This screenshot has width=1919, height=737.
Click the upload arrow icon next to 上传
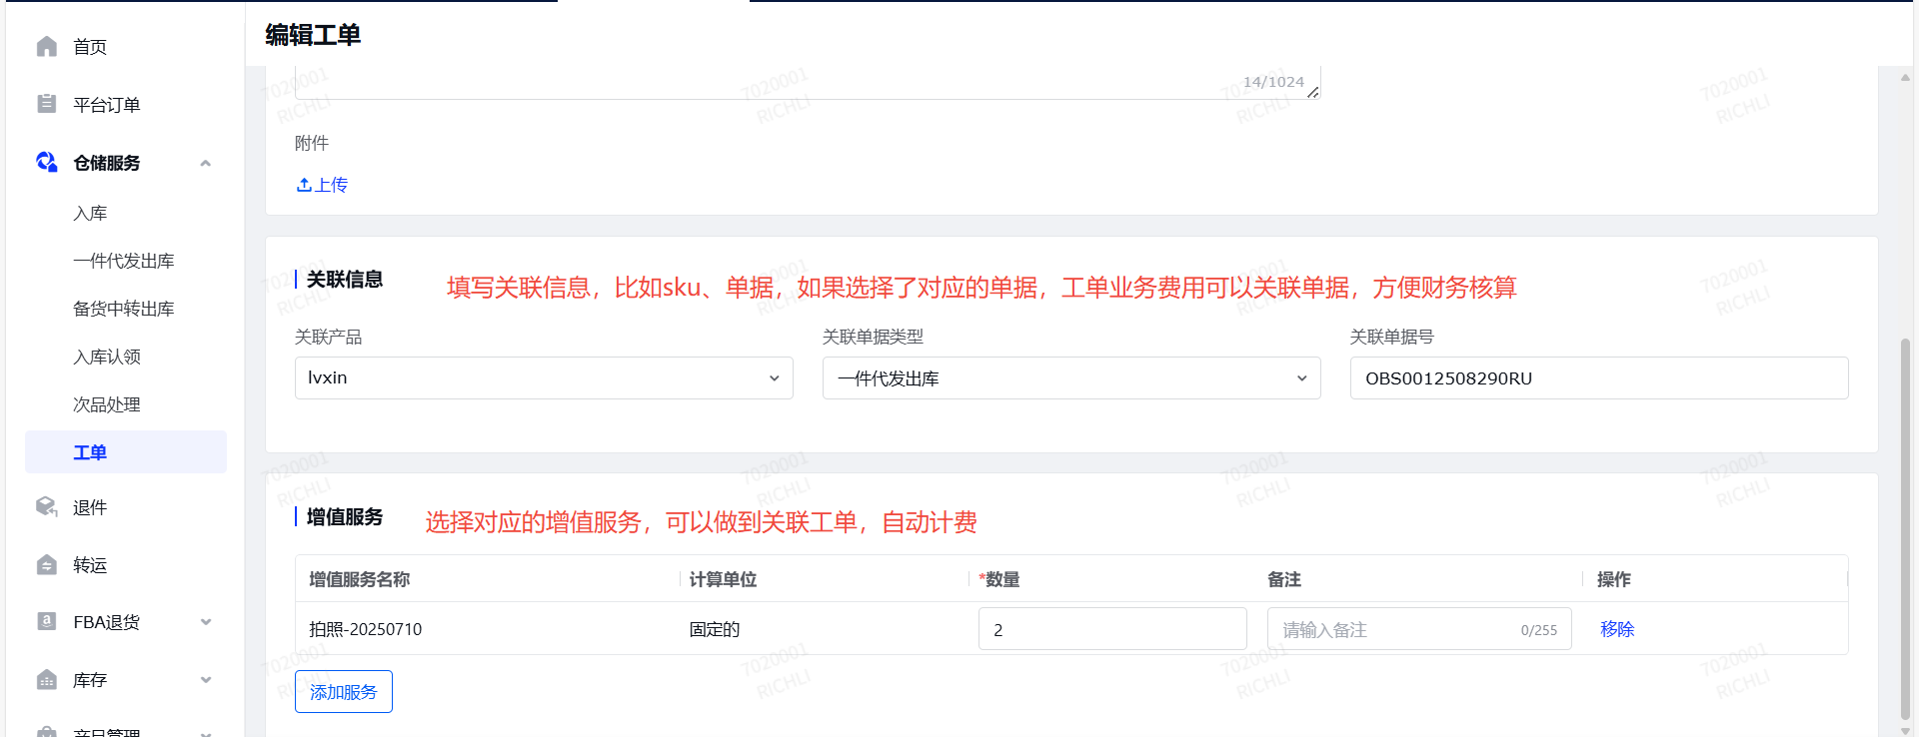point(304,185)
